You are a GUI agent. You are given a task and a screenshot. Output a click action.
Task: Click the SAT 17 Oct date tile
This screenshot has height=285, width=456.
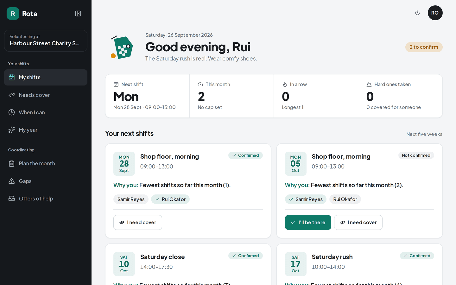[295, 264]
